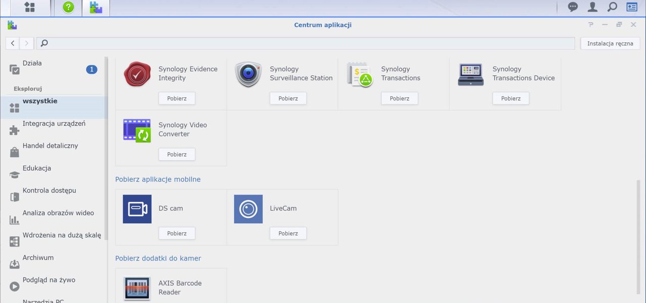Screen dimensions: 646x303
Task: Click the Pobierz dodatki do kamer heading
Action: 158,258
